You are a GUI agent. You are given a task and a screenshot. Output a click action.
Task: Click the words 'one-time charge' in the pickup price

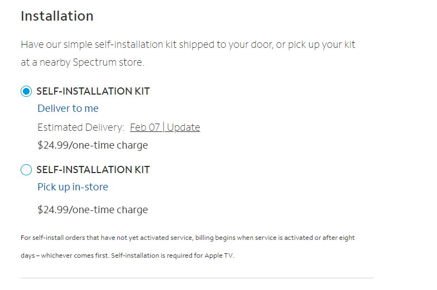pos(110,210)
